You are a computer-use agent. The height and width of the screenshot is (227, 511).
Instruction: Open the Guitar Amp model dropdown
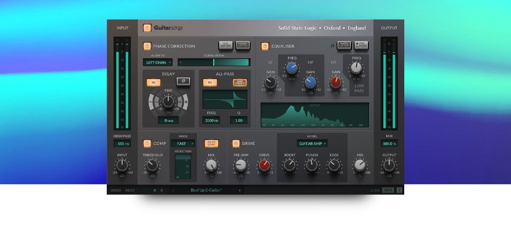tap(312, 144)
